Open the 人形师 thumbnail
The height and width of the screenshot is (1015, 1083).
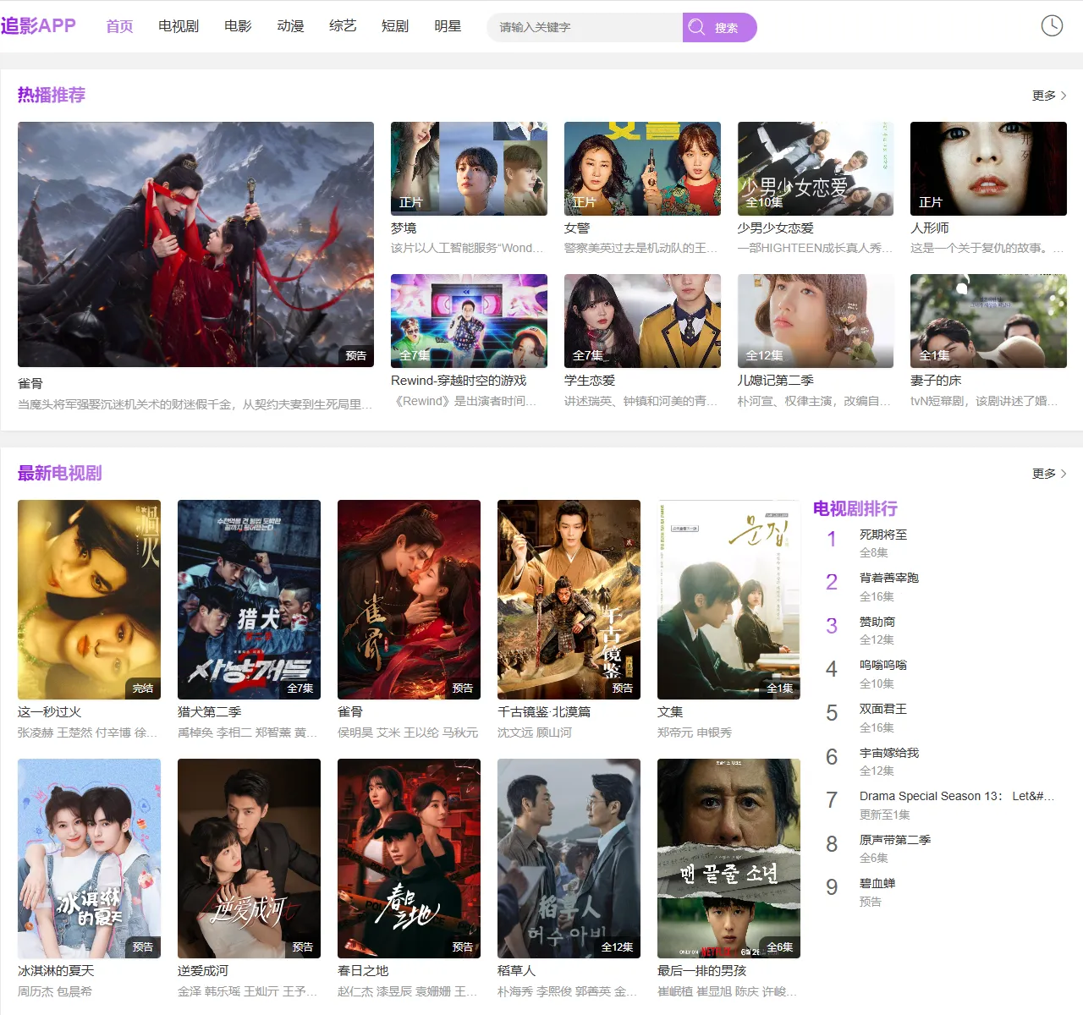coord(988,168)
